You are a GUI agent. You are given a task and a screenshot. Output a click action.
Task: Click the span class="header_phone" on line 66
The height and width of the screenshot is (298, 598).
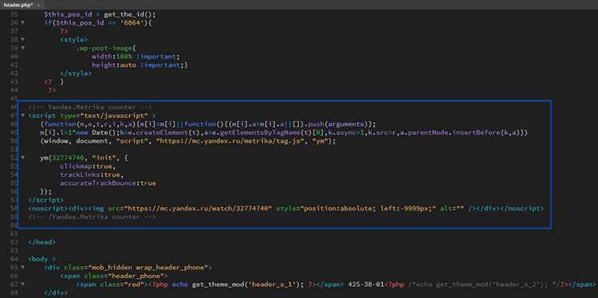pos(114,276)
